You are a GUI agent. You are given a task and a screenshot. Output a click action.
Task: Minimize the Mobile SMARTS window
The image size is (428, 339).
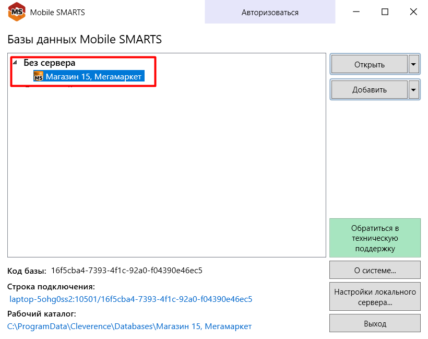pos(356,11)
